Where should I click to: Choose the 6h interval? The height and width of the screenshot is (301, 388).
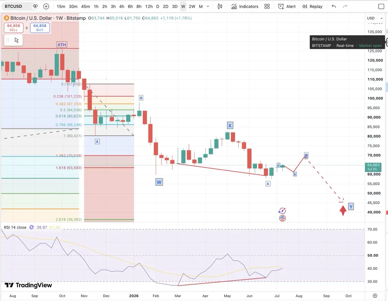[x=130, y=6]
